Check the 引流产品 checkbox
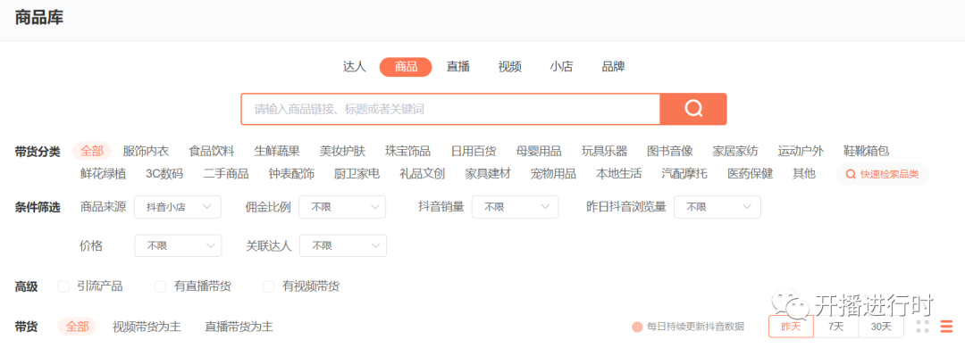 [x=63, y=286]
